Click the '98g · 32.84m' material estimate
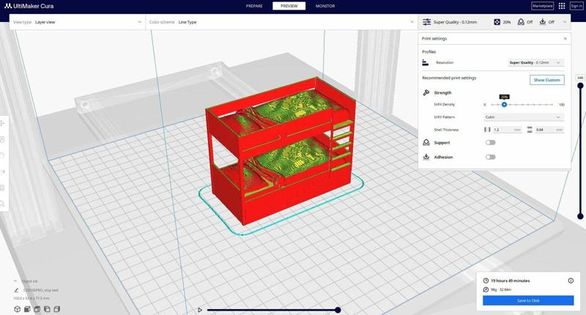The width and height of the screenshot is (586, 315). point(501,289)
